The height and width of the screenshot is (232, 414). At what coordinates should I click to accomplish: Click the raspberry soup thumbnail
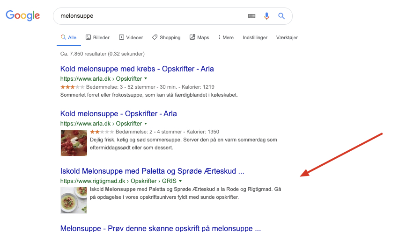tap(74, 143)
